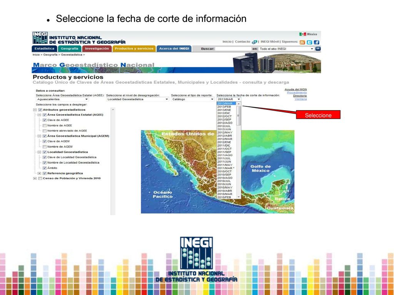Click the México flag icon
The height and width of the screenshot is (295, 394).
coord(302,34)
